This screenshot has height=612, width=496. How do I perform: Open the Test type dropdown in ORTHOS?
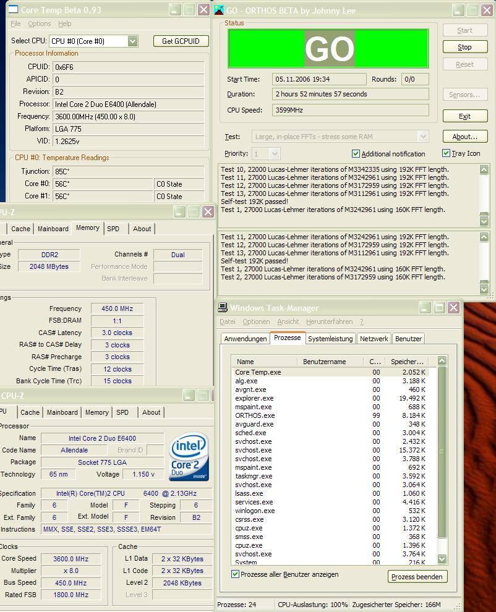423,137
